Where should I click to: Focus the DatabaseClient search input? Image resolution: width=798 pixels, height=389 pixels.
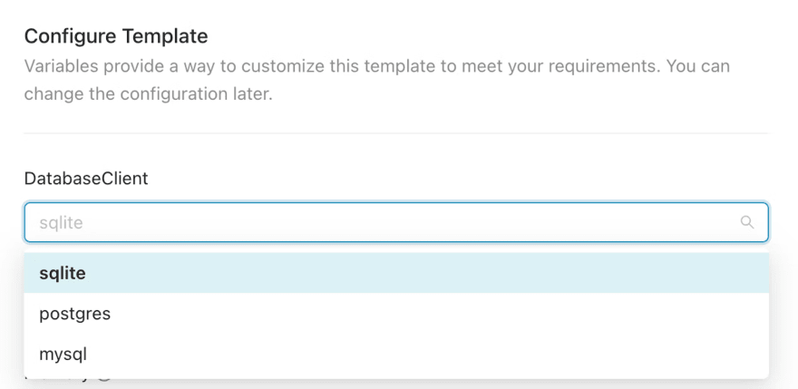396,222
